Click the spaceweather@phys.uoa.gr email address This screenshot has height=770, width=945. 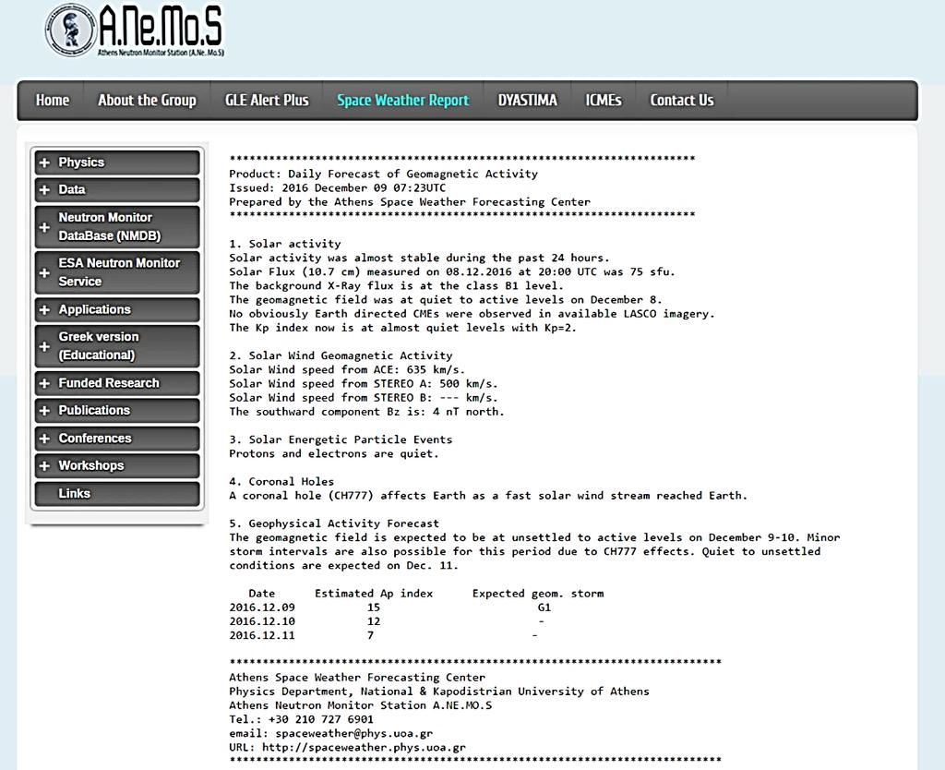354,734
